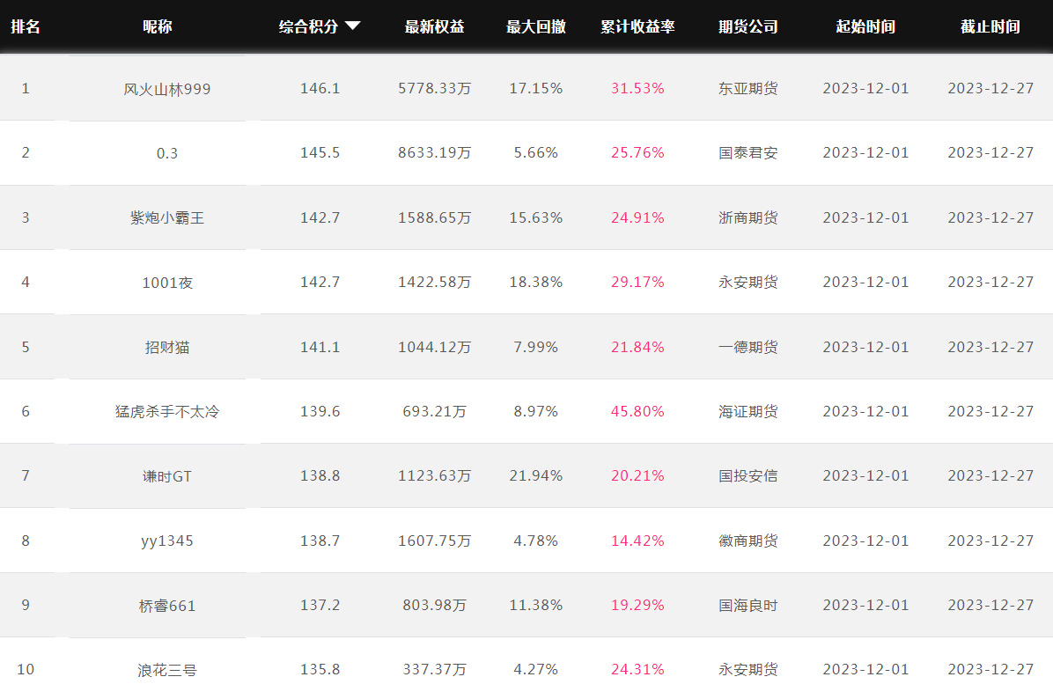Click drawdown 18.38%

tap(536, 282)
